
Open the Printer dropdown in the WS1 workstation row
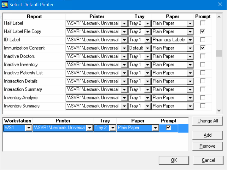(90, 128)
